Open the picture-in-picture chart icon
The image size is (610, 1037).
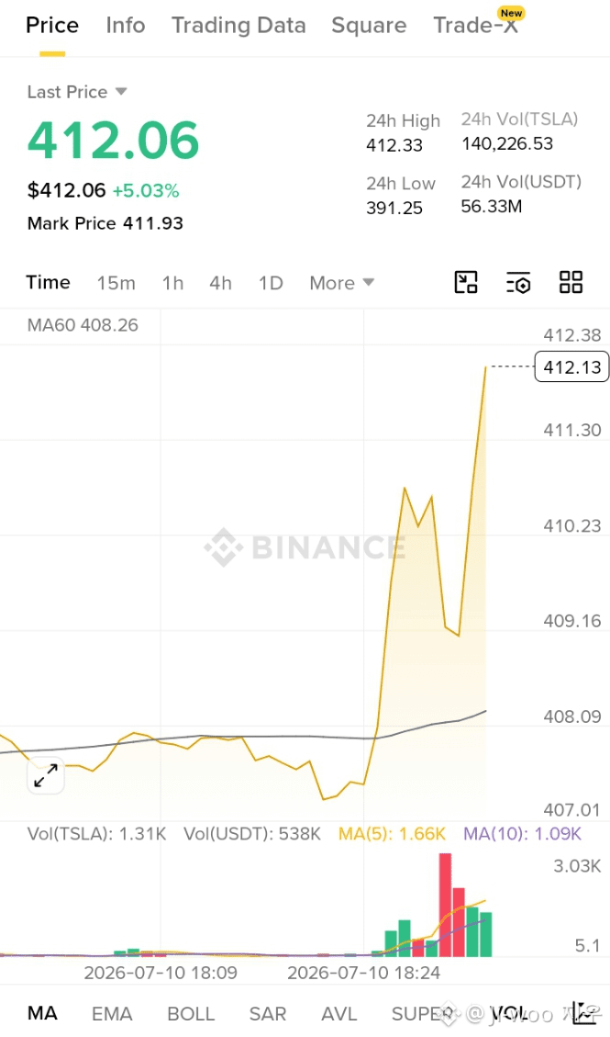pos(466,282)
